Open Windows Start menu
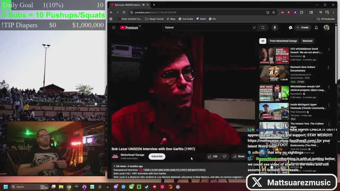This screenshot has width=340, height=191. [x=6, y=187]
